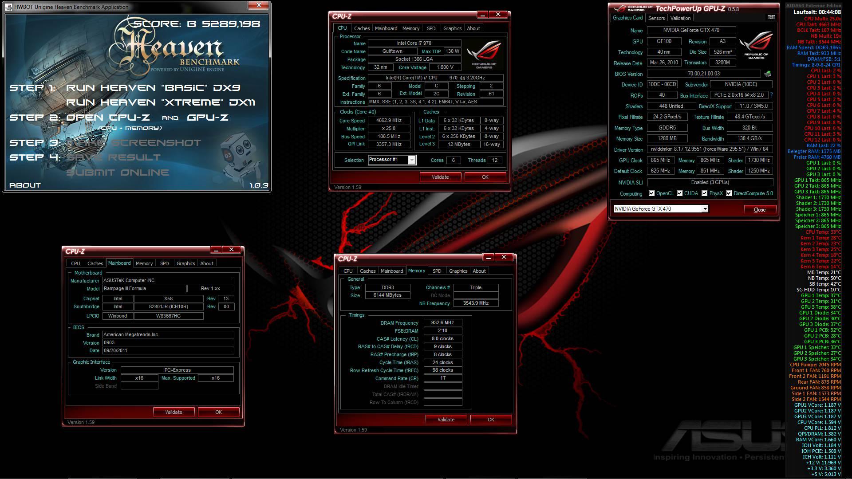Click the Take Screenshot step

134,143
